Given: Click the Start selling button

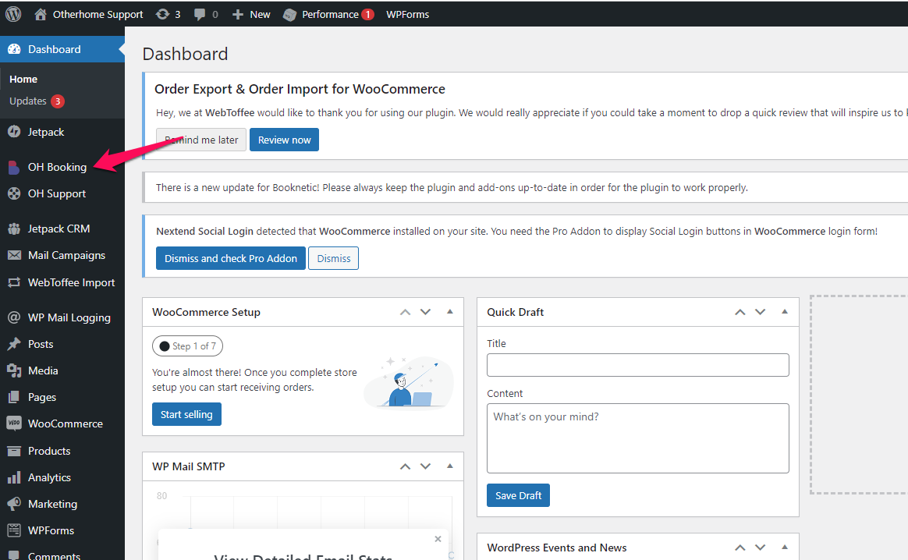Looking at the screenshot, I should tap(186, 414).
